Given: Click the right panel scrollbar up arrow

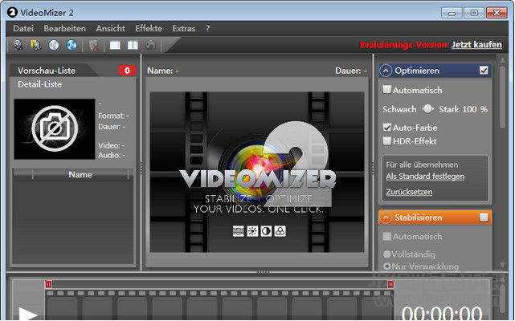Looking at the screenshot, I should (502, 59).
